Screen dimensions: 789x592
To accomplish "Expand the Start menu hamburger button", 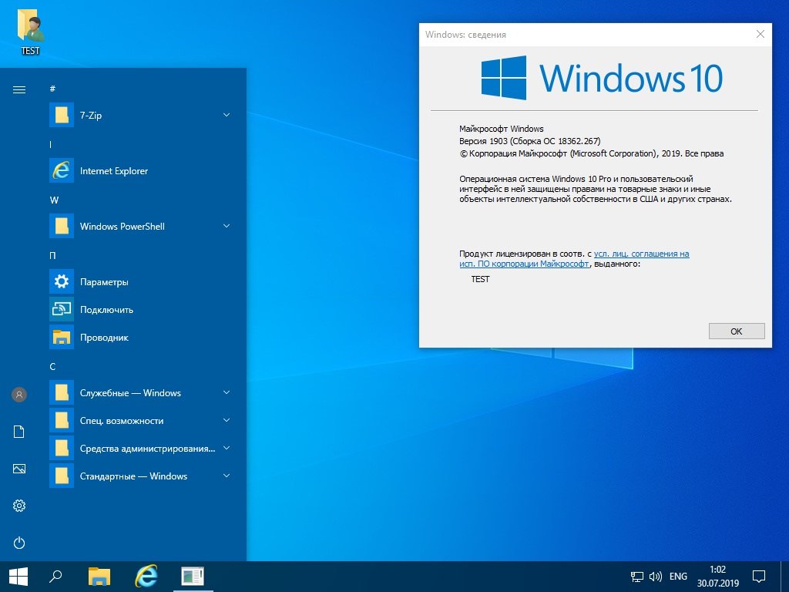I will 19,89.
